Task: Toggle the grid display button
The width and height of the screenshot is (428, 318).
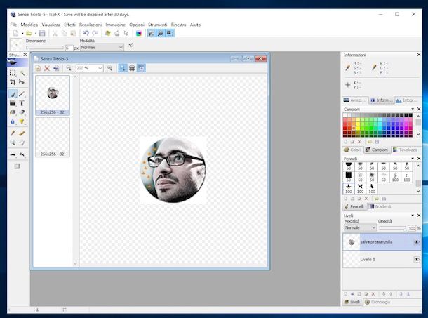Action: pos(131,68)
